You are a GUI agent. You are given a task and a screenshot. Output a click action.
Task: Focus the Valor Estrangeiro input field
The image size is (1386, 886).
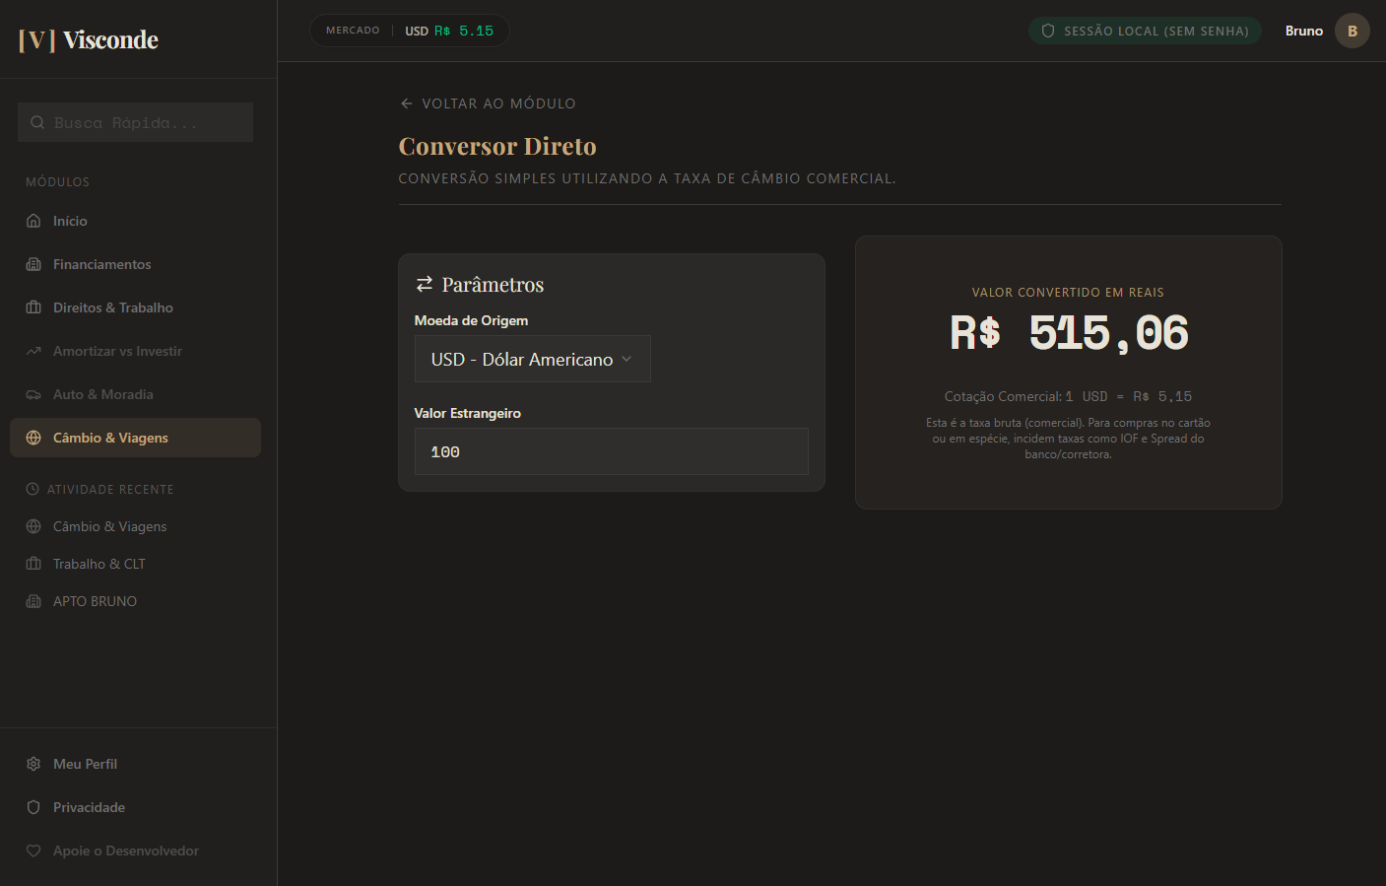[x=611, y=451]
